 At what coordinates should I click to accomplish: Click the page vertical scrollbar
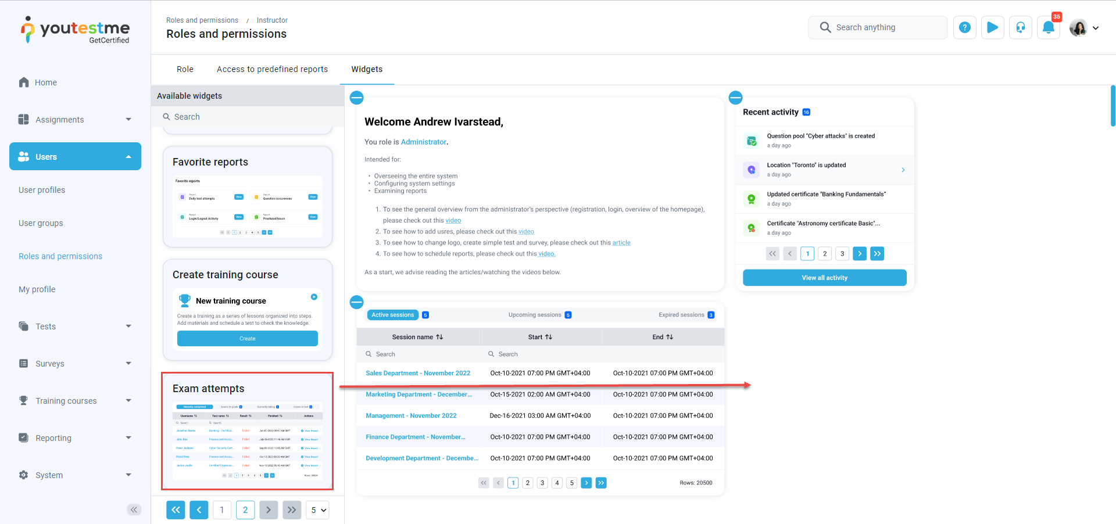[x=1113, y=106]
